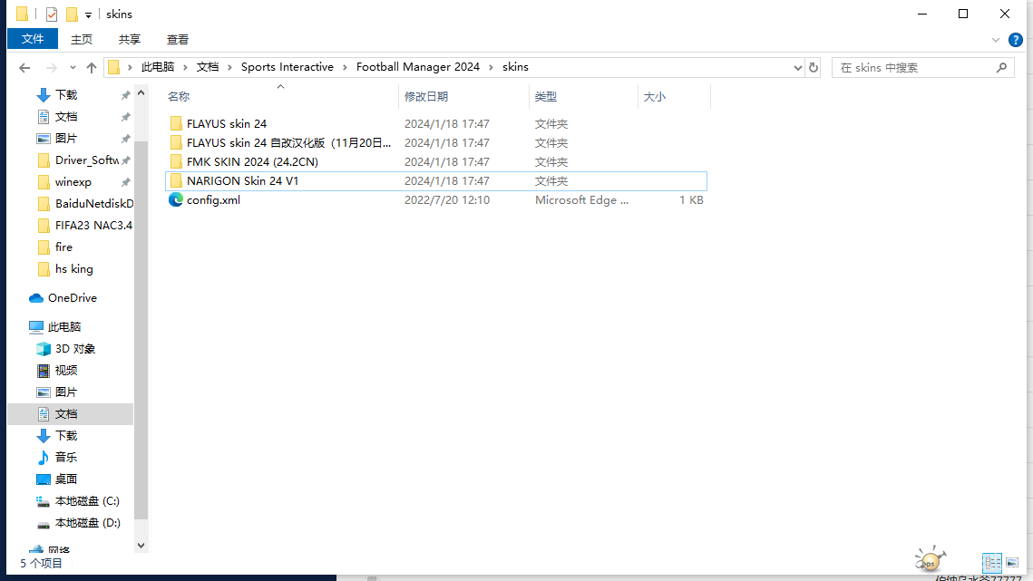Open BaiduNetdiskD folder in sidebar

(x=94, y=204)
